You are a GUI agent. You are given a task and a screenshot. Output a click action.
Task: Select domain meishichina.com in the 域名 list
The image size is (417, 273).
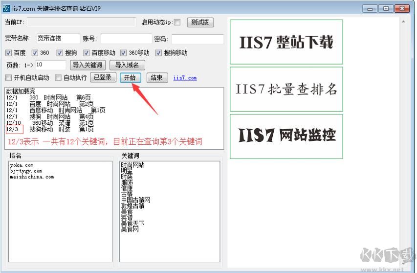32,177
